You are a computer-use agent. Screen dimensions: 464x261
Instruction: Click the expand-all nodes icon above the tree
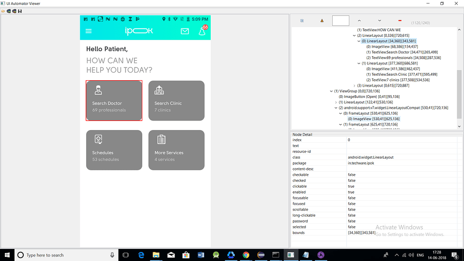click(x=302, y=20)
